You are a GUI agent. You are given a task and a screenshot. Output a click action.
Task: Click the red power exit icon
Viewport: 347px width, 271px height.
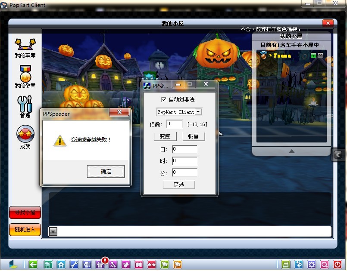tap(338, 265)
